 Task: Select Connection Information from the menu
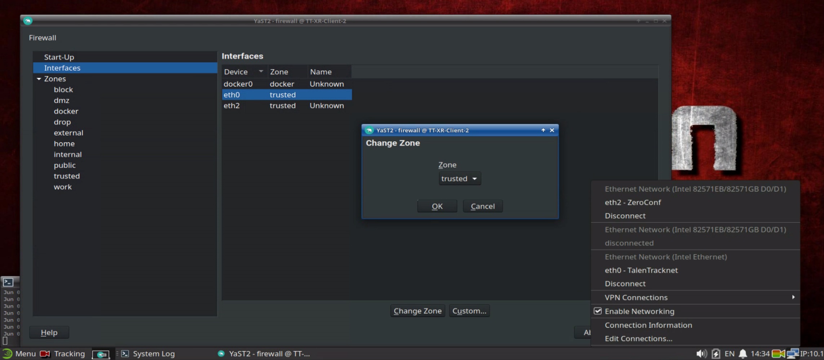coord(648,325)
